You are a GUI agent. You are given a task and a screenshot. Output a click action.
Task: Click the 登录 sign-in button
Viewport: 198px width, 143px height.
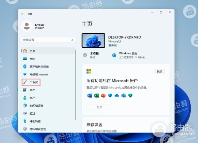[99, 107]
